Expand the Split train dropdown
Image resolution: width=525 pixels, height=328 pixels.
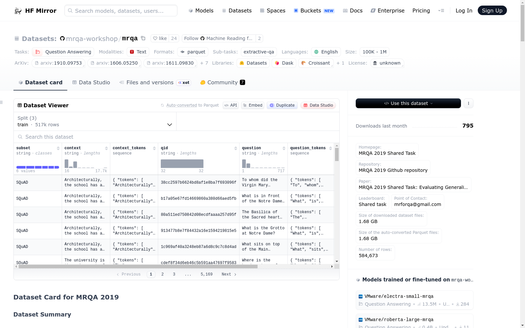[x=95, y=121]
